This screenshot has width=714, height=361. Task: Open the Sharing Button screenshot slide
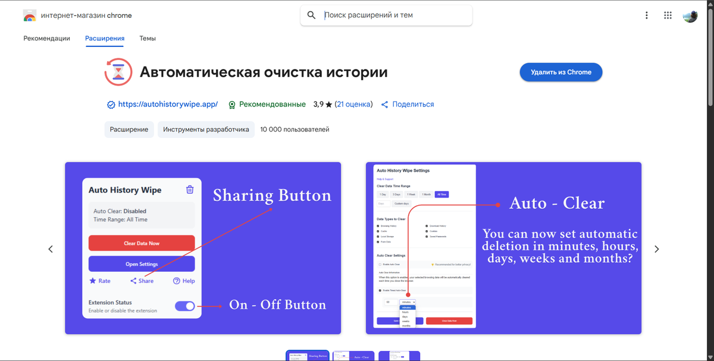pos(203,248)
